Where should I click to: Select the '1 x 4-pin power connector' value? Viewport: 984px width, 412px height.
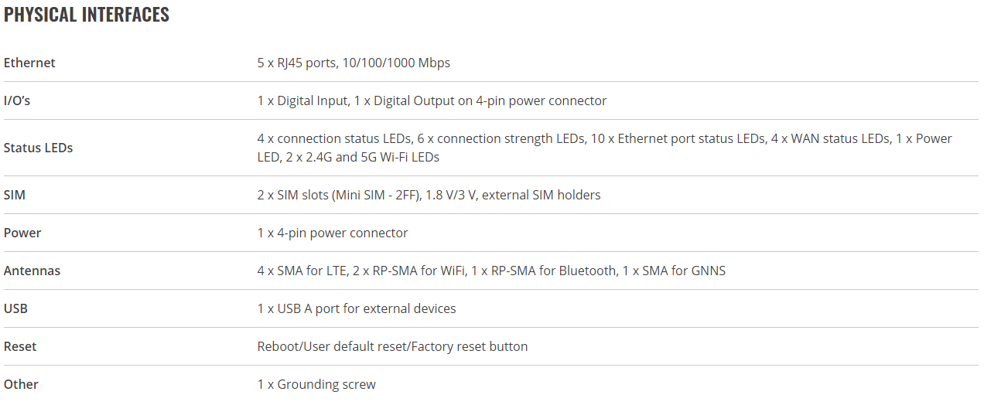tap(333, 233)
